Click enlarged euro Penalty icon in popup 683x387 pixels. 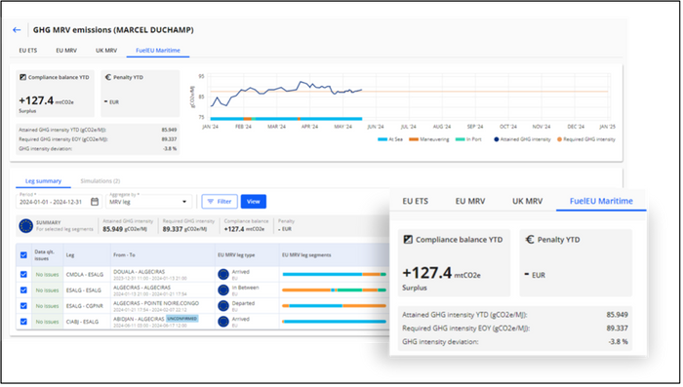click(530, 240)
